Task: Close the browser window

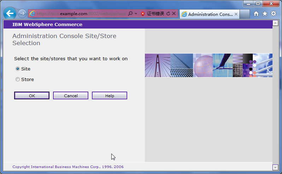Action: pyautogui.click(x=271, y=4)
